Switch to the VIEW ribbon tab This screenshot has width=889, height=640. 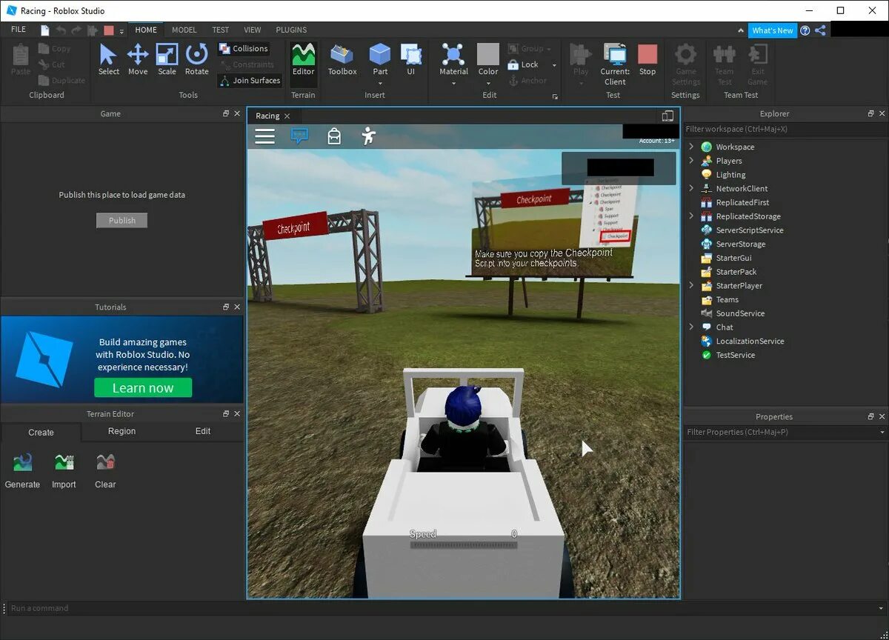(x=253, y=30)
